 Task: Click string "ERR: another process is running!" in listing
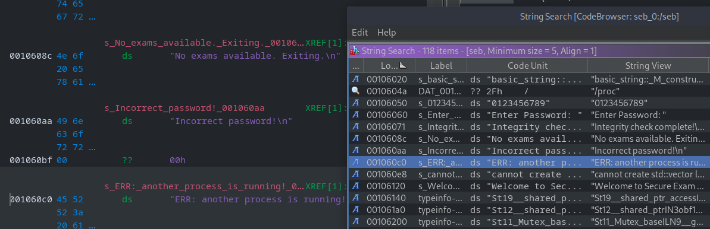coord(258,199)
